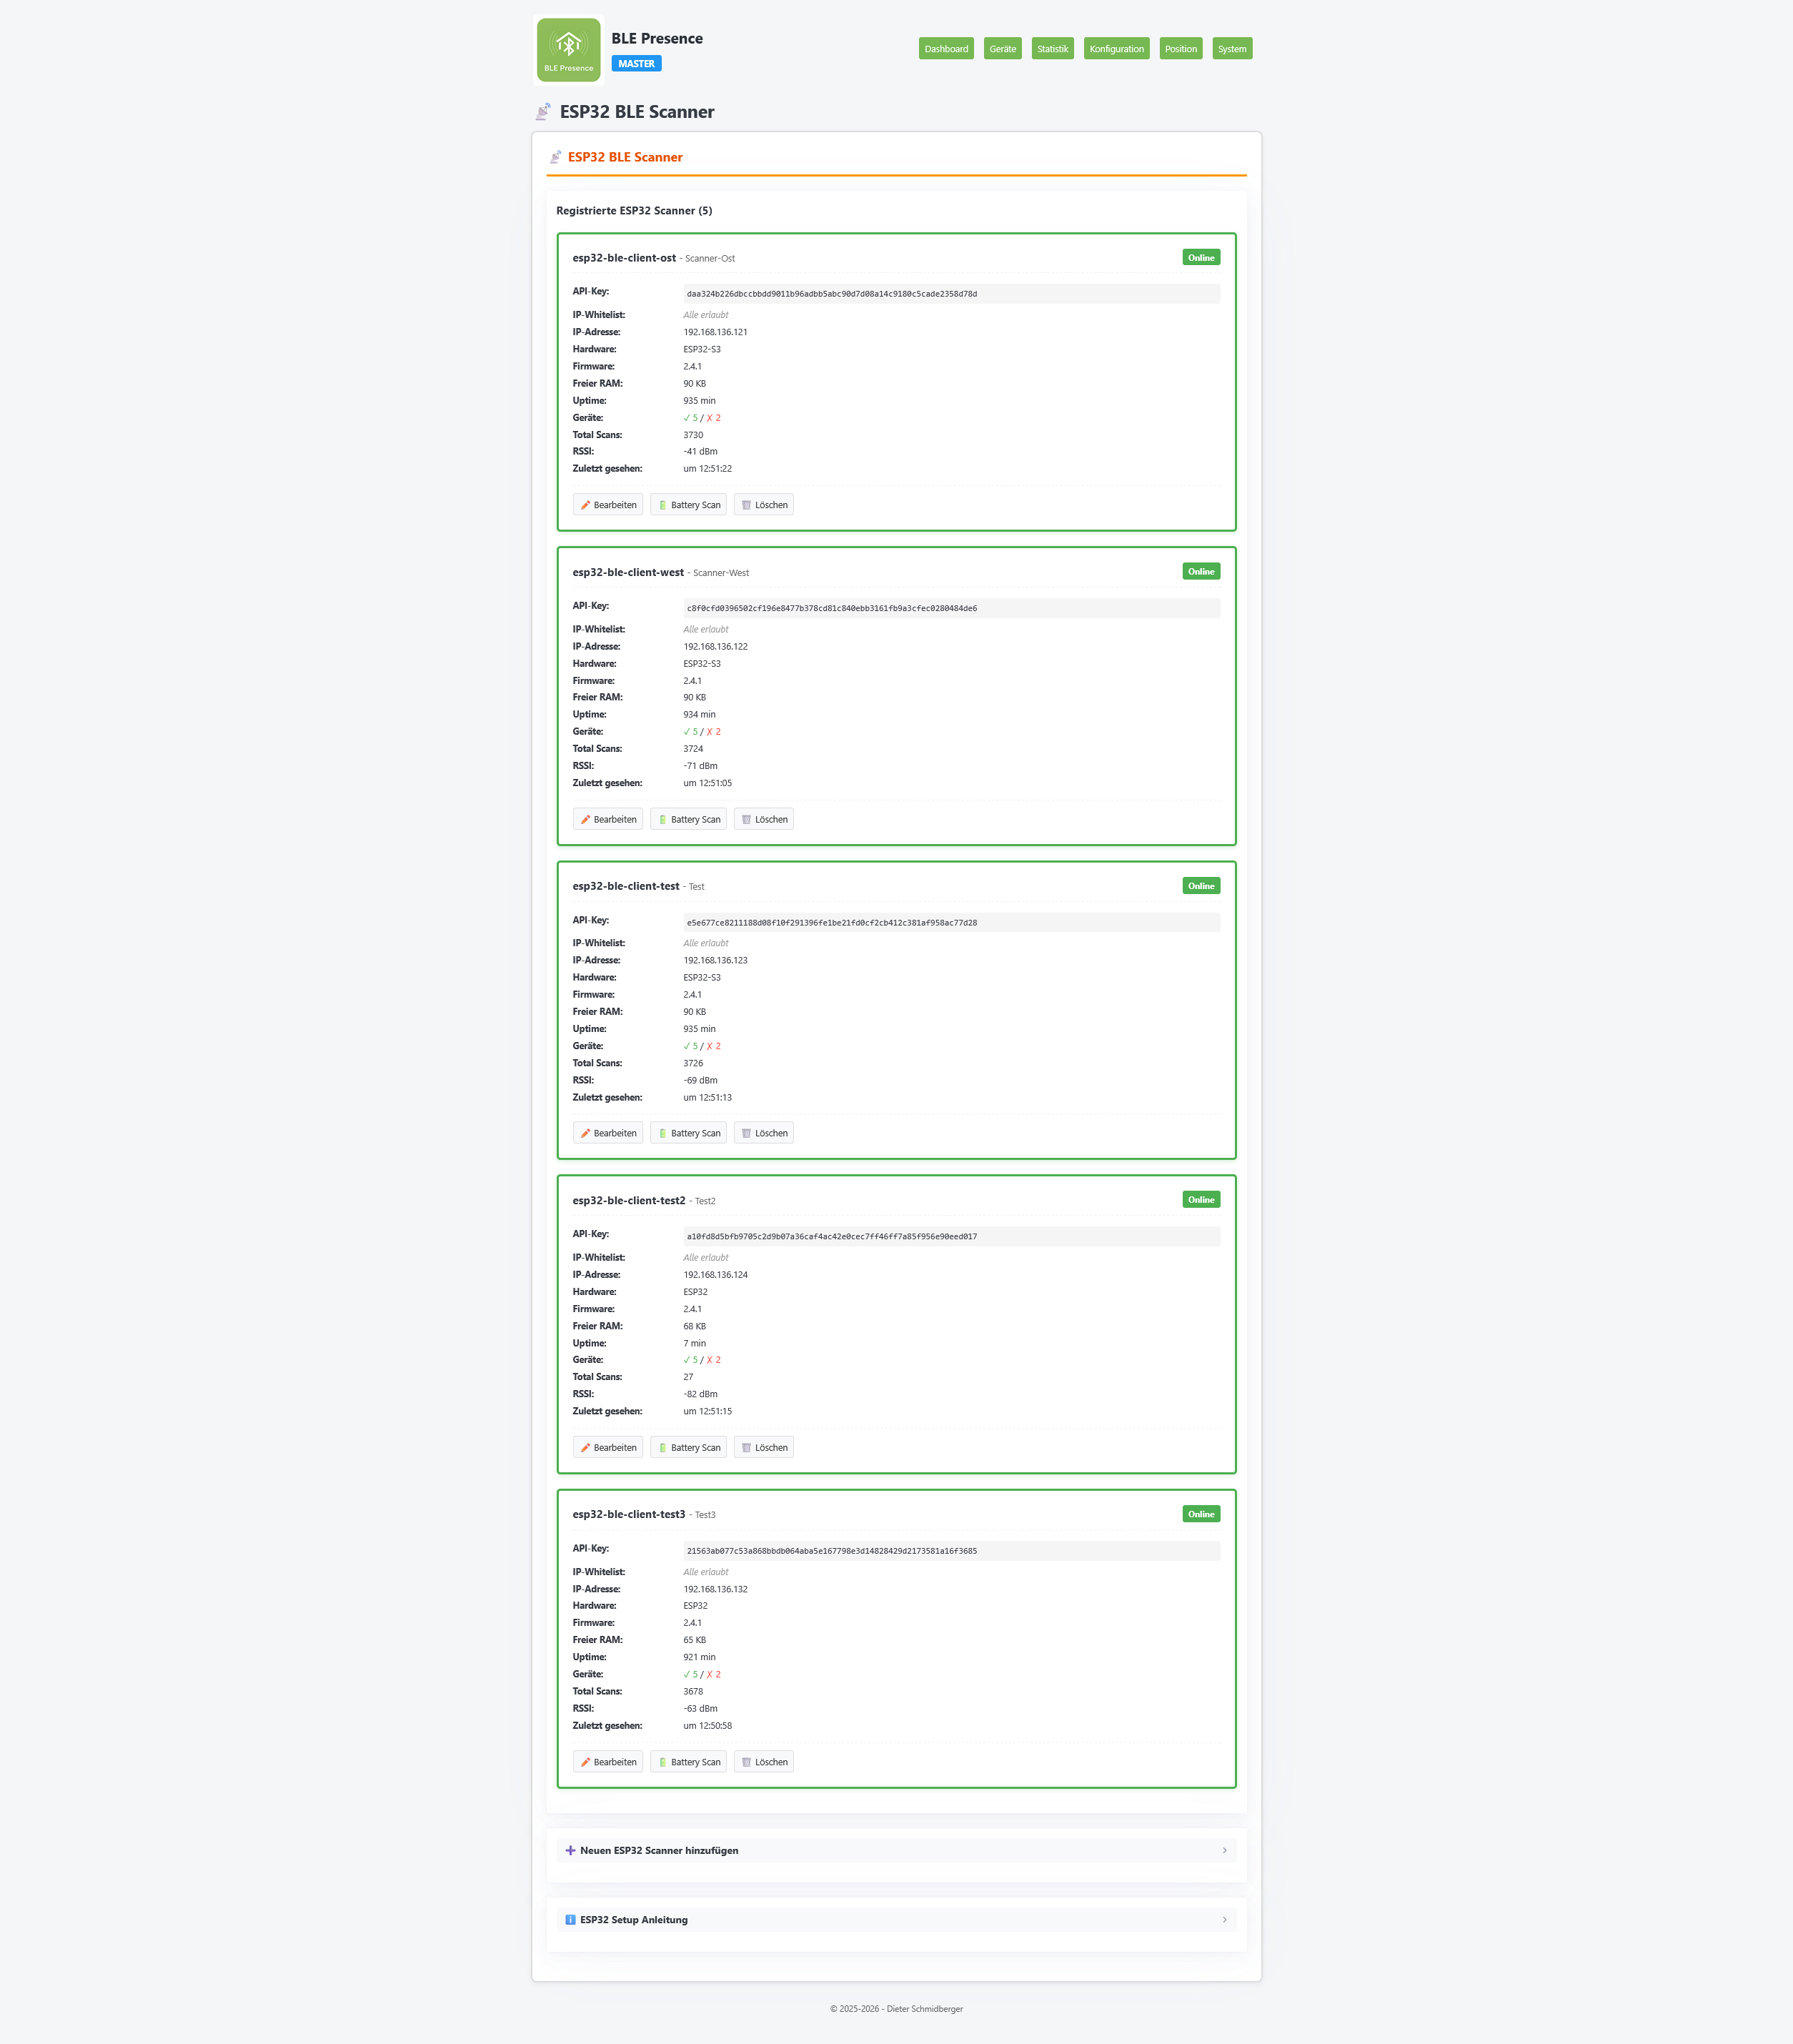Open the Dashboard navigation item
Viewport: 1793px width, 2044px height.
pos(945,48)
